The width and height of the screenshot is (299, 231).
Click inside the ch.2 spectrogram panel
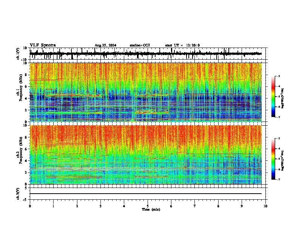coord(146,155)
